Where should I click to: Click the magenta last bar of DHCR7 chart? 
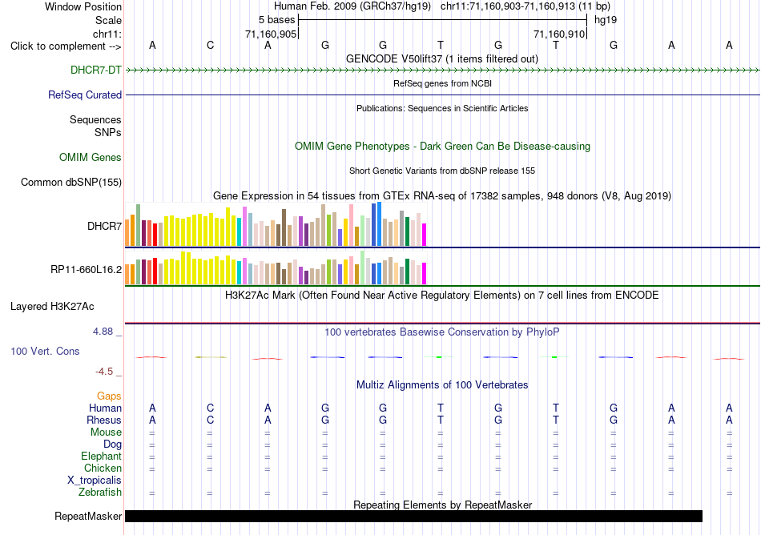coord(425,235)
